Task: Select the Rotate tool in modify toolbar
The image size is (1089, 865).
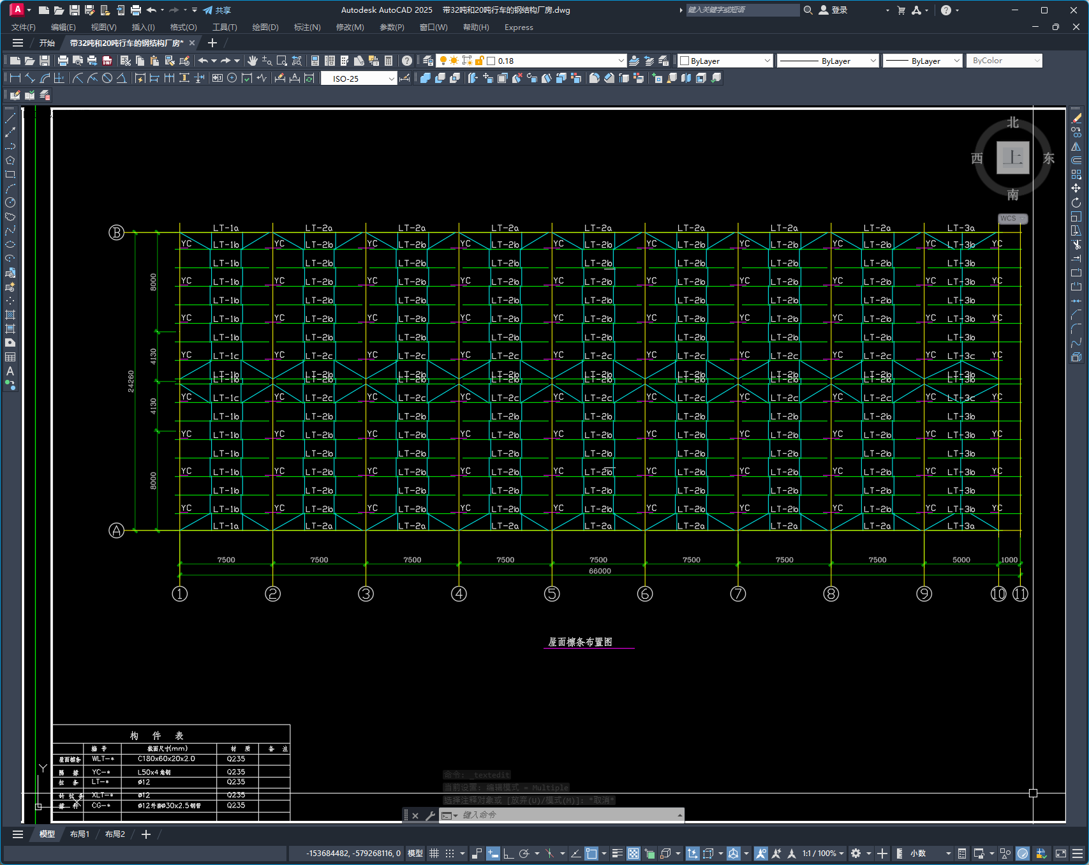Action: point(1076,202)
